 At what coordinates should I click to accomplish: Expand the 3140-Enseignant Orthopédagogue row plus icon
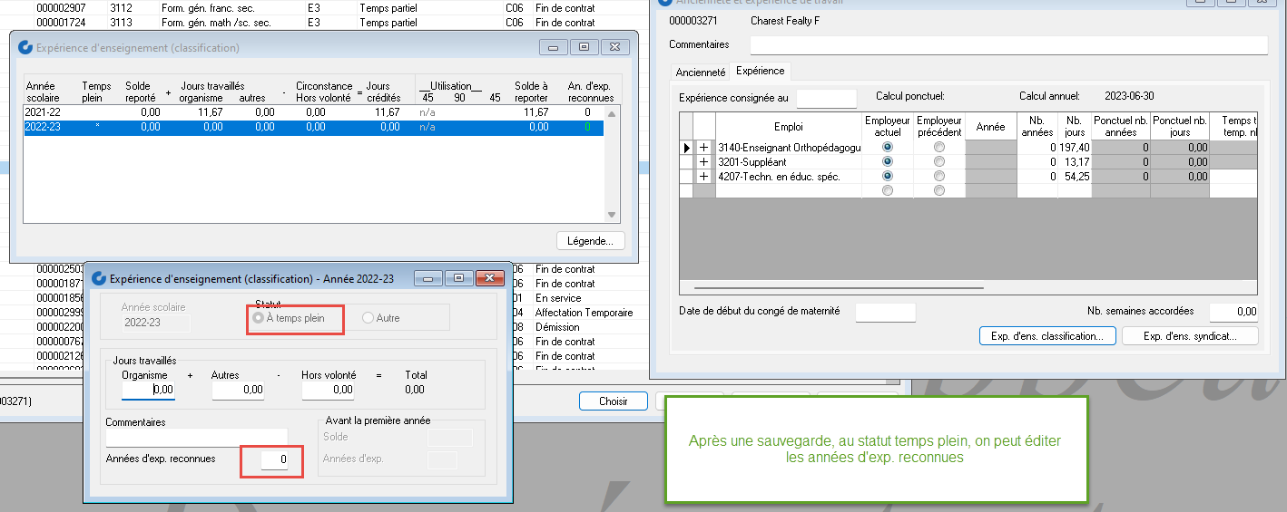703,147
